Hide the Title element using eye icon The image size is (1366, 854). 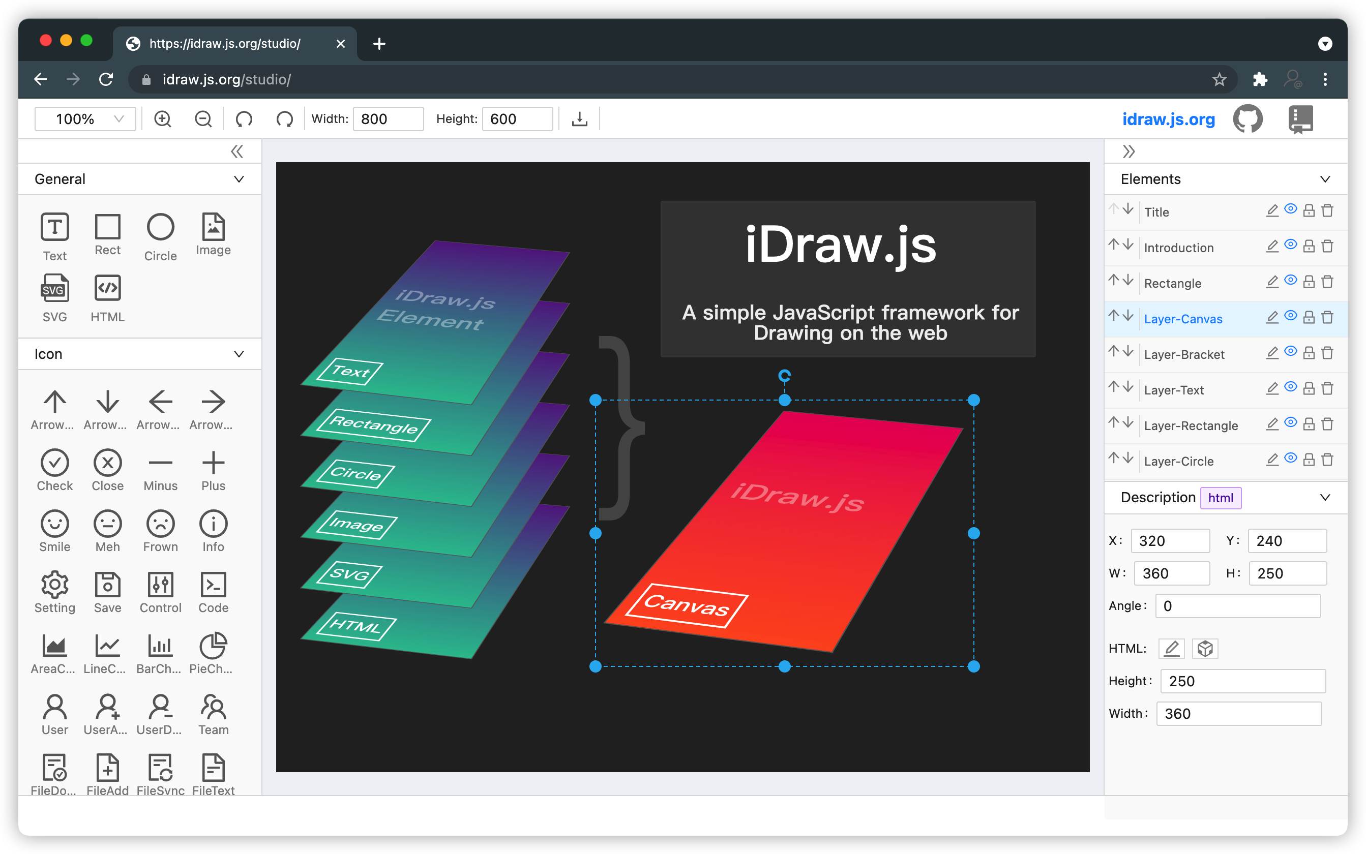[x=1290, y=209]
